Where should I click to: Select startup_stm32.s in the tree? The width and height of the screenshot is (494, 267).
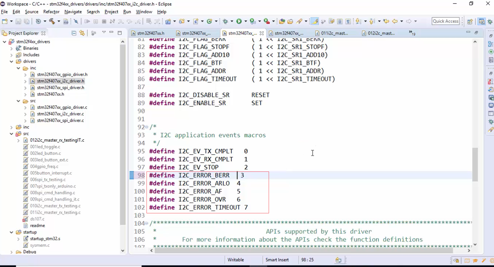point(45,238)
